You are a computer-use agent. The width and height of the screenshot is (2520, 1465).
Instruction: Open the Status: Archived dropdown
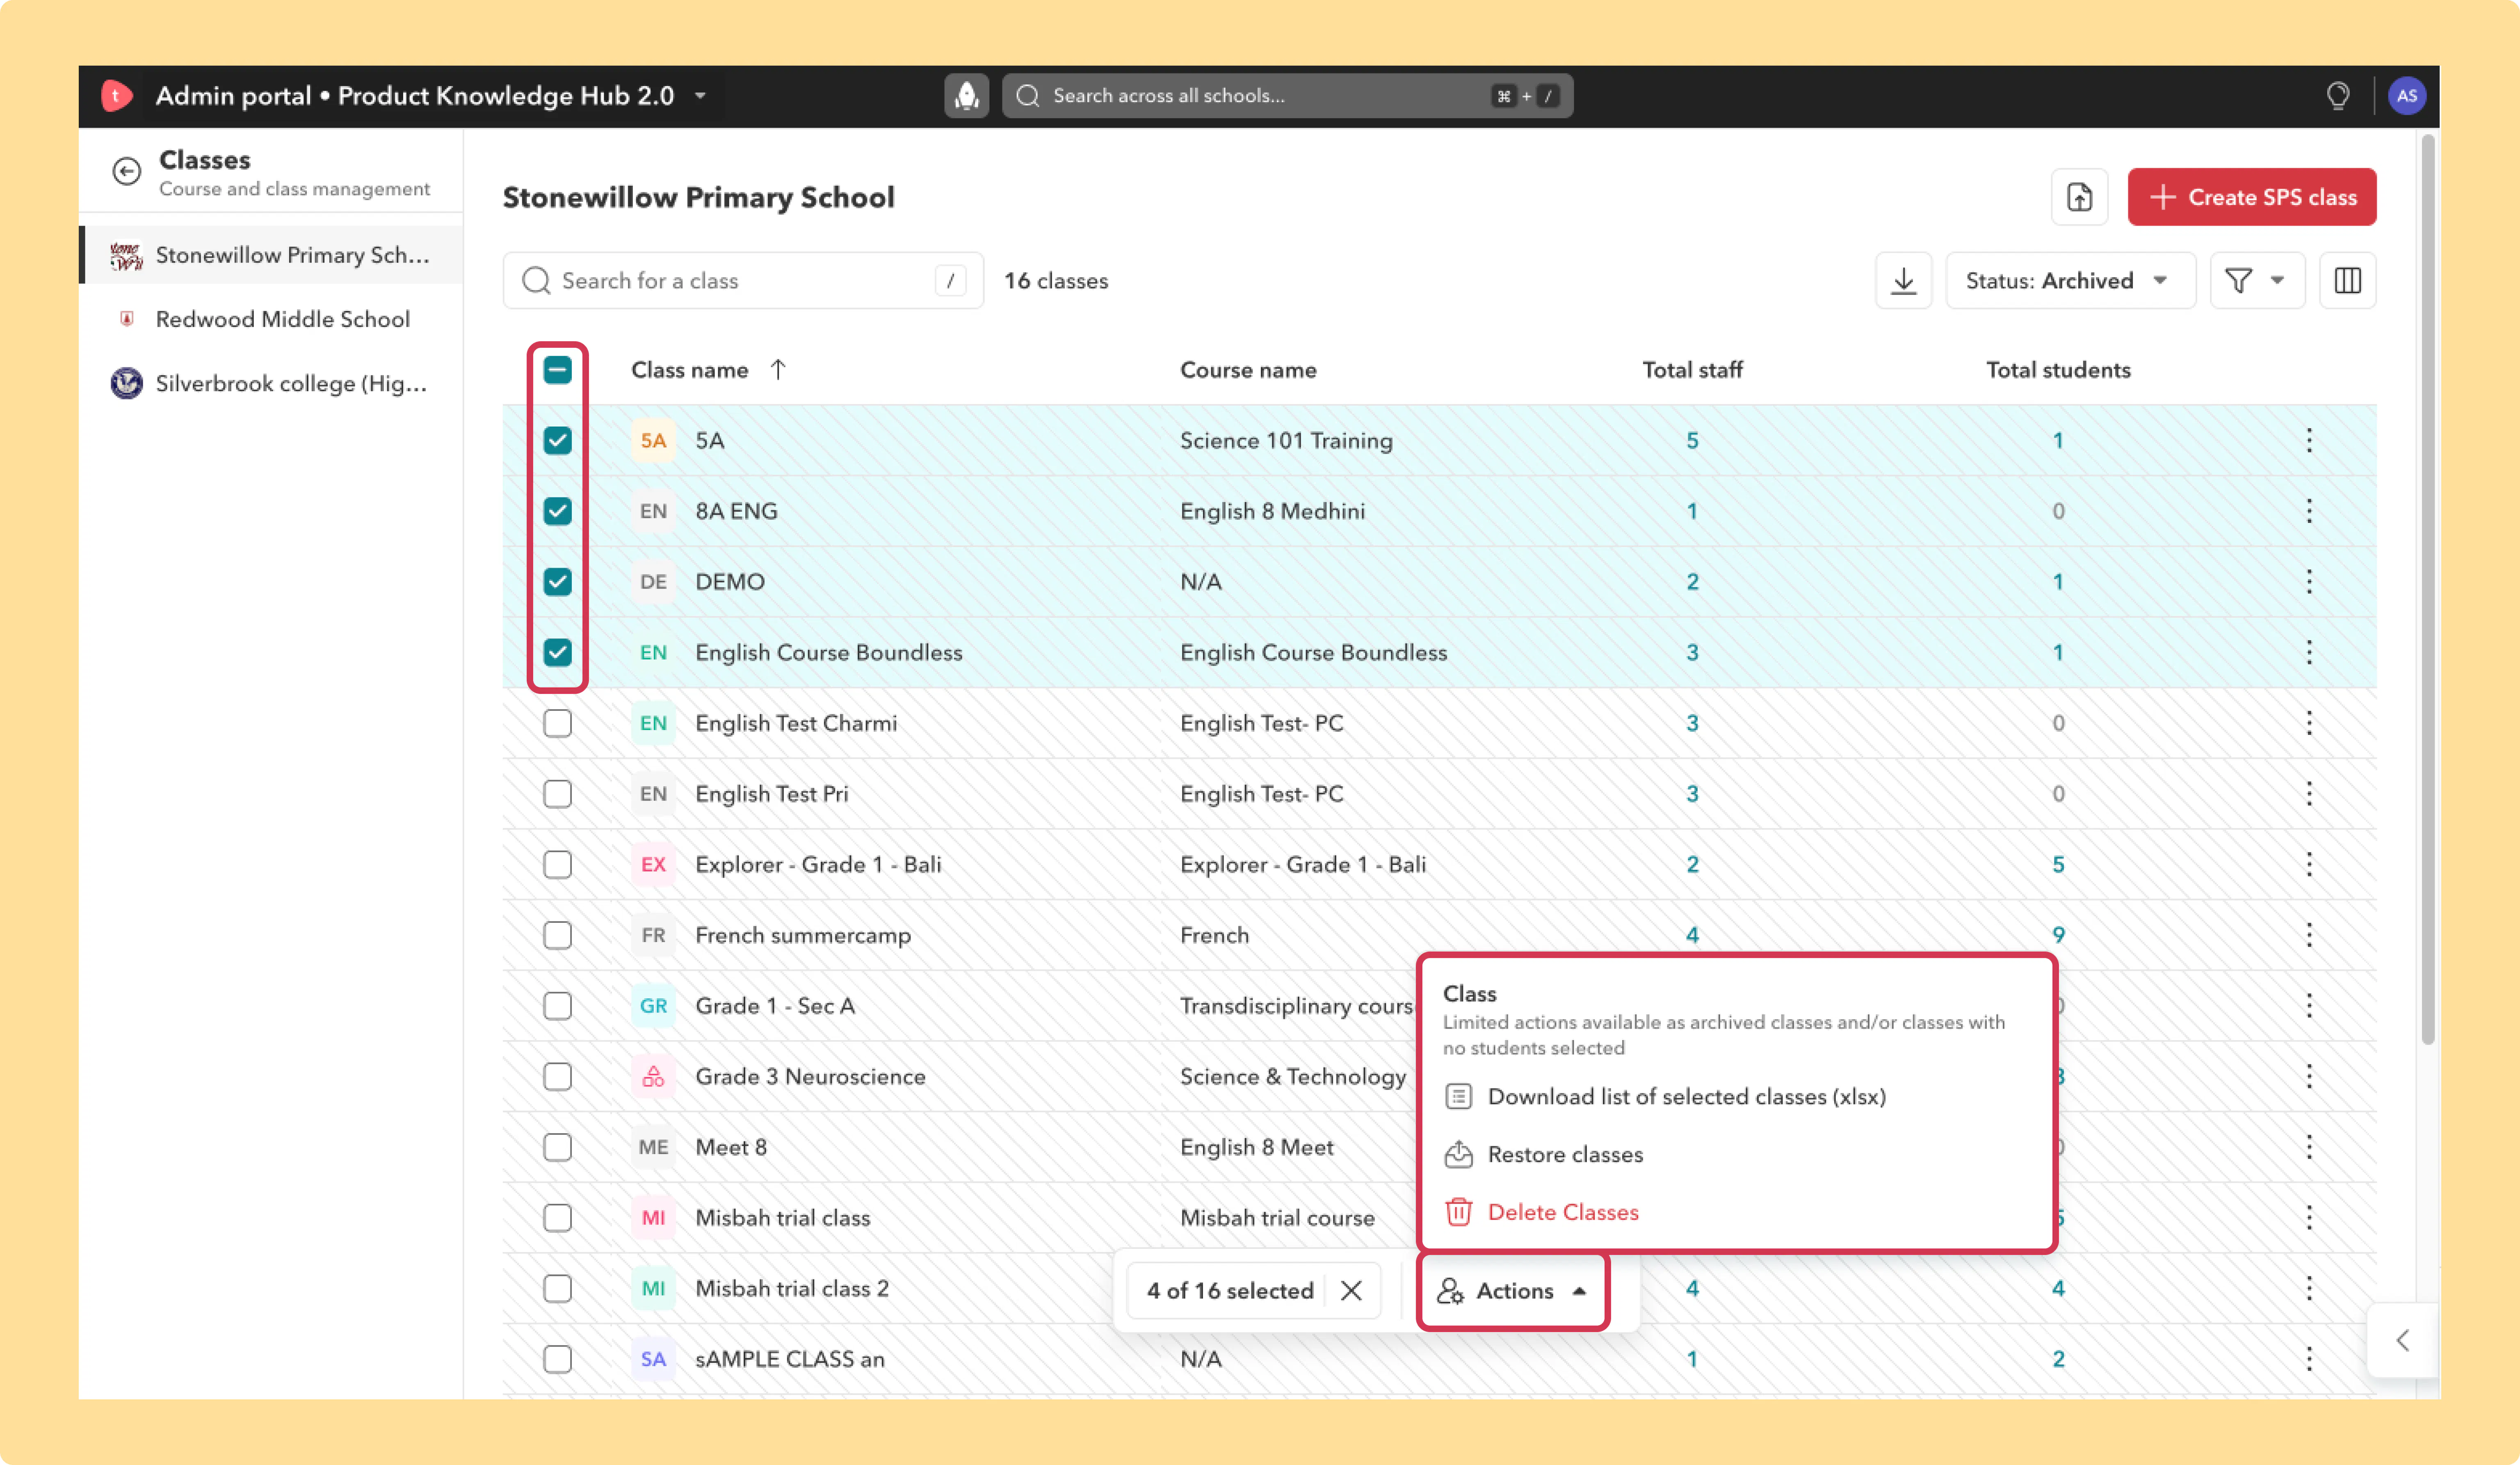pos(2070,281)
